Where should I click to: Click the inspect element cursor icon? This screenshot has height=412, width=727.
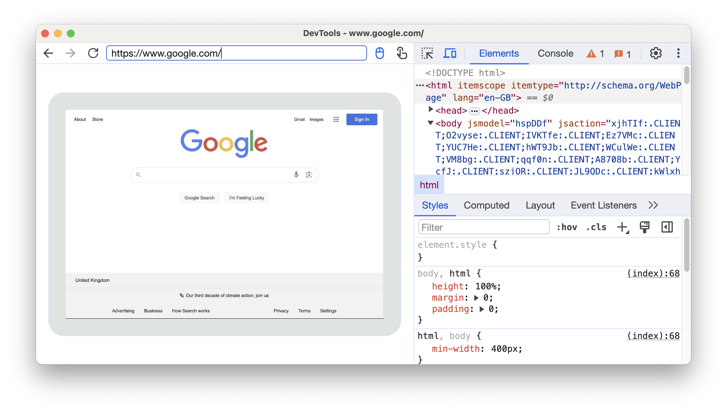pyautogui.click(x=427, y=53)
